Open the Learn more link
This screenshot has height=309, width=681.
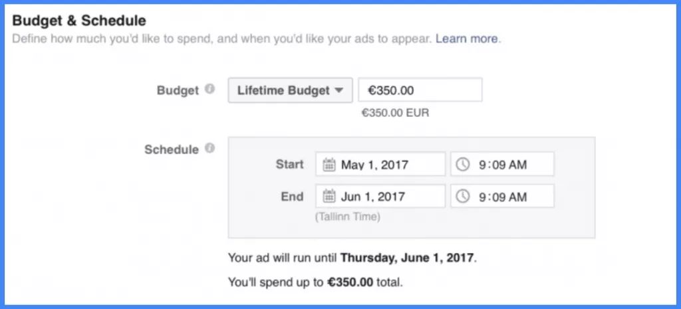pyautogui.click(x=466, y=39)
